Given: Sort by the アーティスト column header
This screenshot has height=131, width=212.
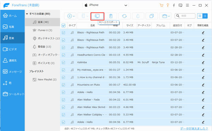Looking at the screenshot, I should point(144,25).
